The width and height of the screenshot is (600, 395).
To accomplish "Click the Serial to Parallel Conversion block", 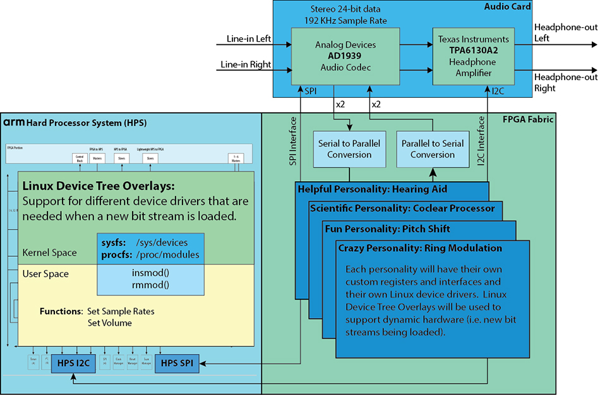I will pyautogui.click(x=349, y=149).
